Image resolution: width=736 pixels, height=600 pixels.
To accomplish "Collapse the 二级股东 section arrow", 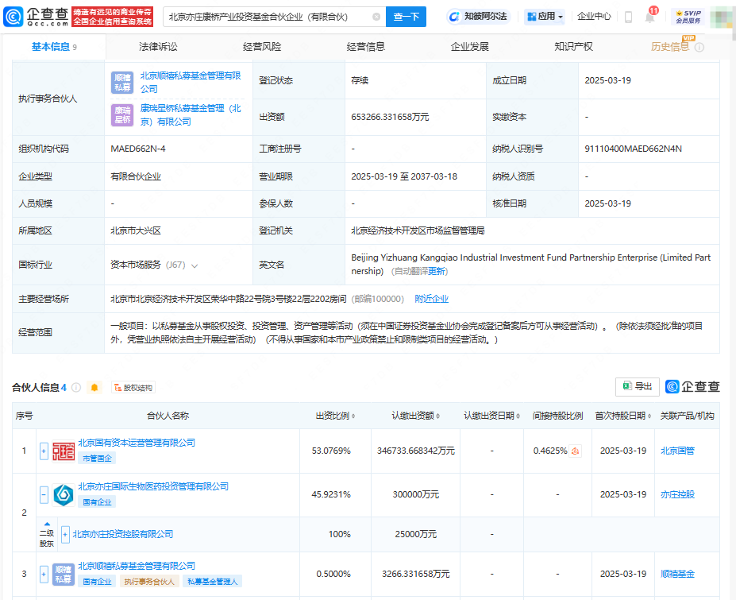I will [x=47, y=524].
